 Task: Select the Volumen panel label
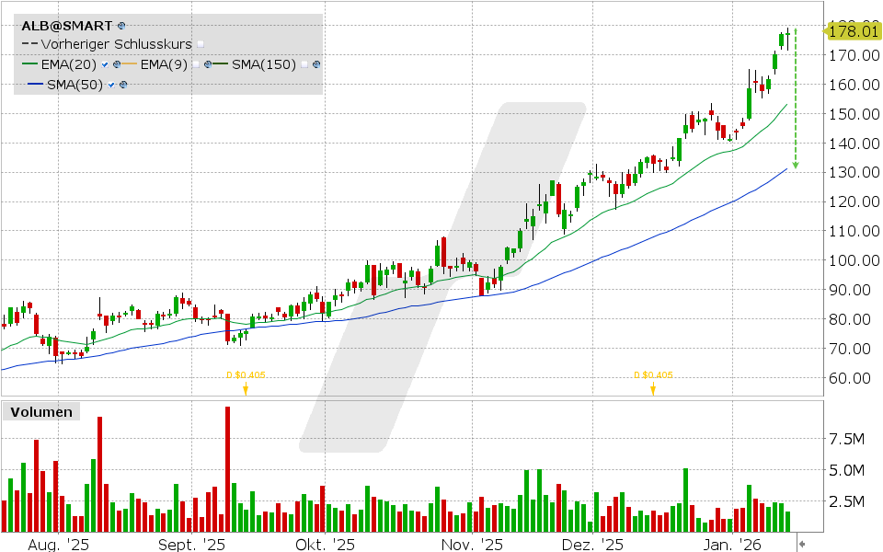pos(41,412)
